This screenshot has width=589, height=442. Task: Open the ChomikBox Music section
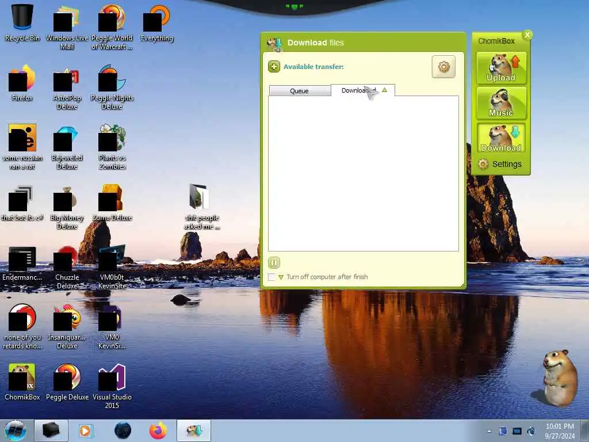tap(501, 103)
